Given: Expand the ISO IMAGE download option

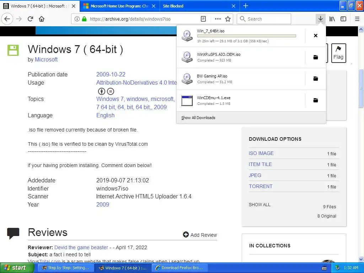Looking at the screenshot, I should [261, 153].
